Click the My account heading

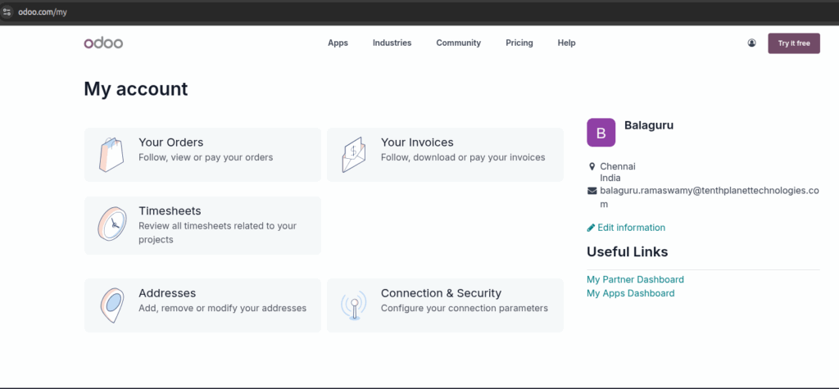[x=136, y=88]
